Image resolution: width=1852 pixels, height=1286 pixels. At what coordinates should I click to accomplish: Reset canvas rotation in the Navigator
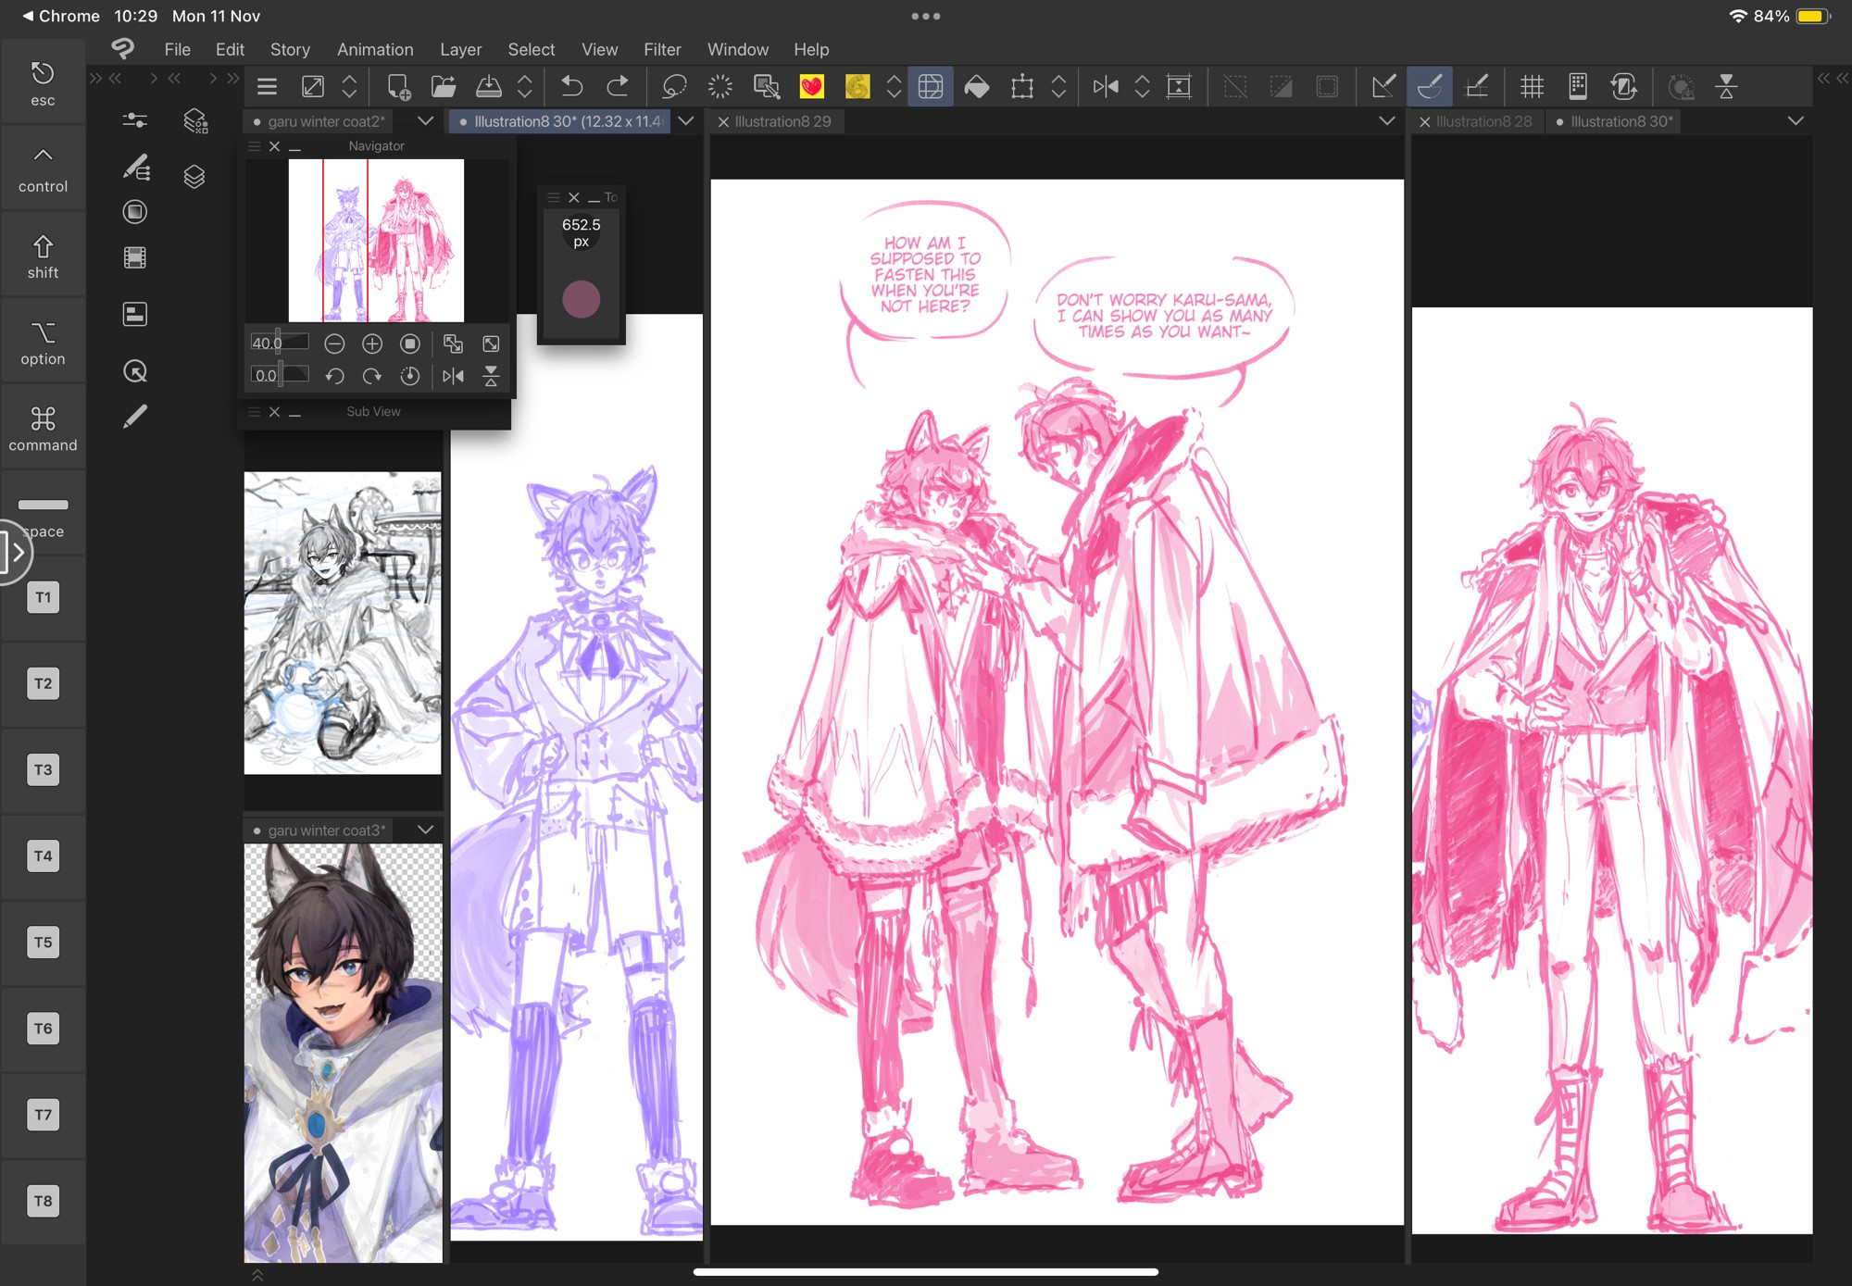410,376
